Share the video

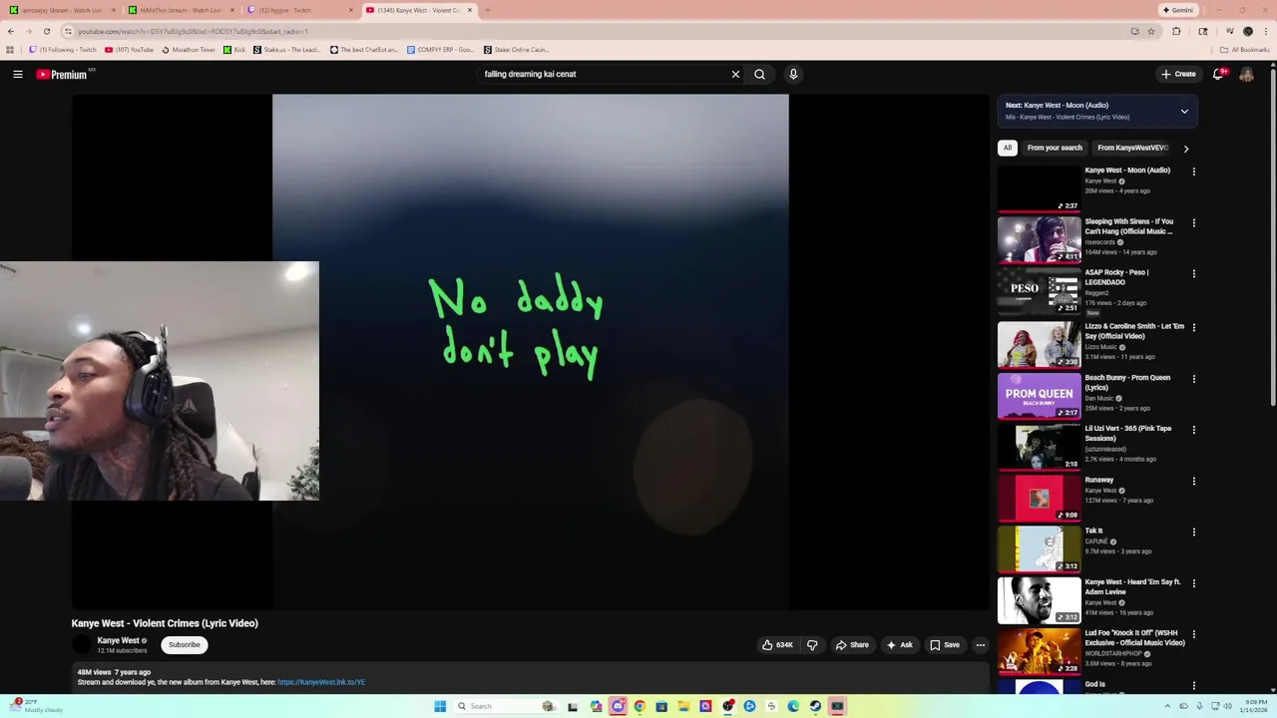[x=852, y=645]
